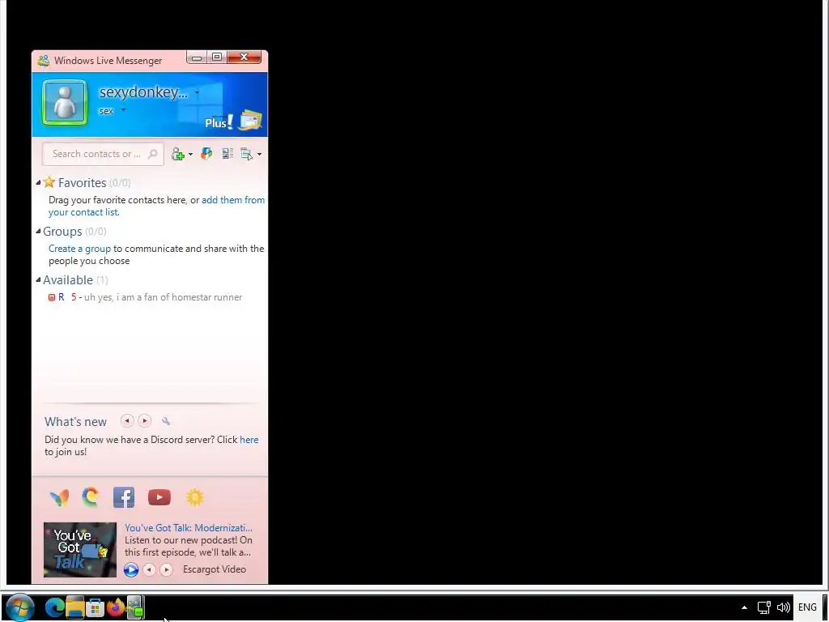Launch Firefox from taskbar
The image size is (829, 622).
(x=115, y=607)
